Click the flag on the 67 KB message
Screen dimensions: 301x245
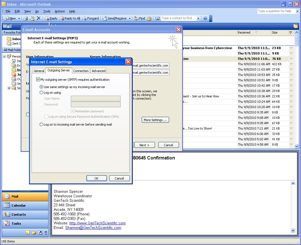[291, 123]
